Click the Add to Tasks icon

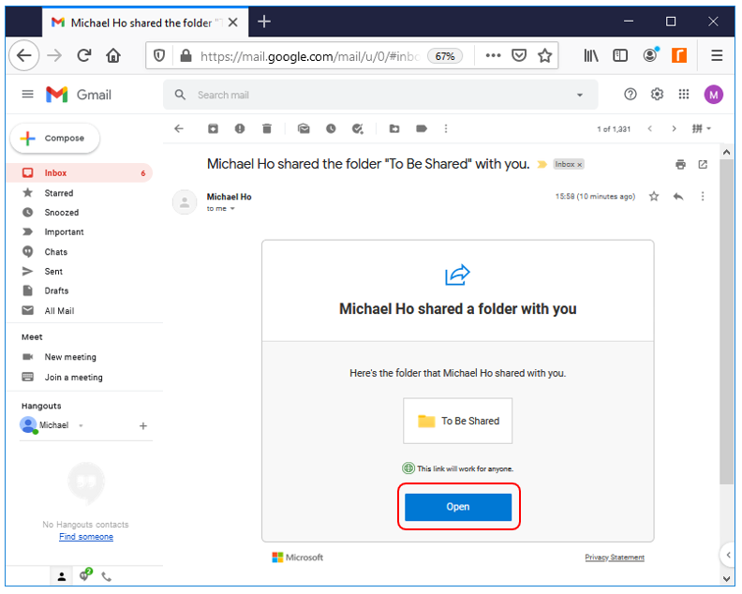pyautogui.click(x=358, y=128)
